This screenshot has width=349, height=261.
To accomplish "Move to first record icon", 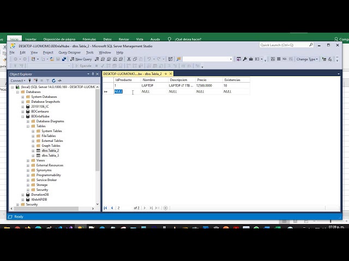I will (105, 208).
